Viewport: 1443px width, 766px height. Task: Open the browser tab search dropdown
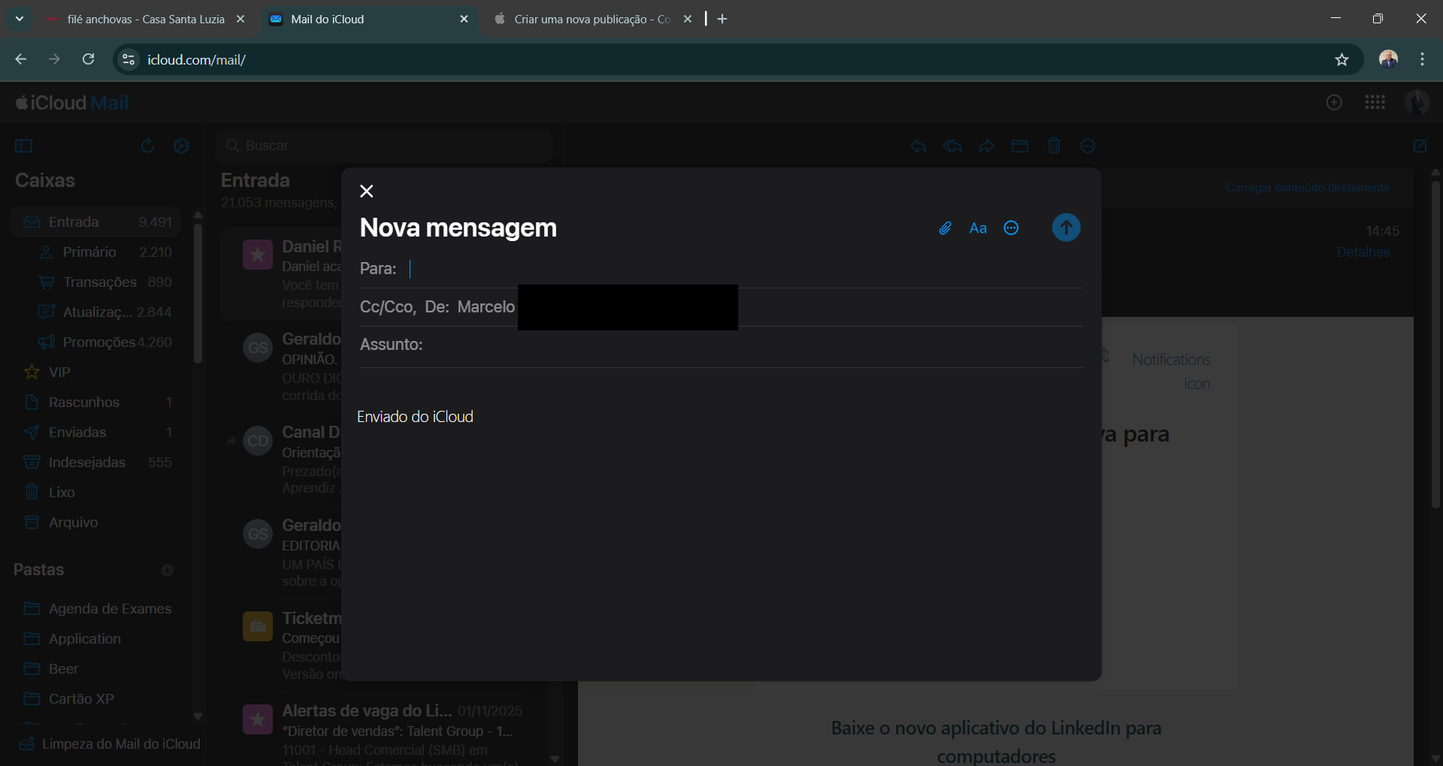(x=20, y=19)
